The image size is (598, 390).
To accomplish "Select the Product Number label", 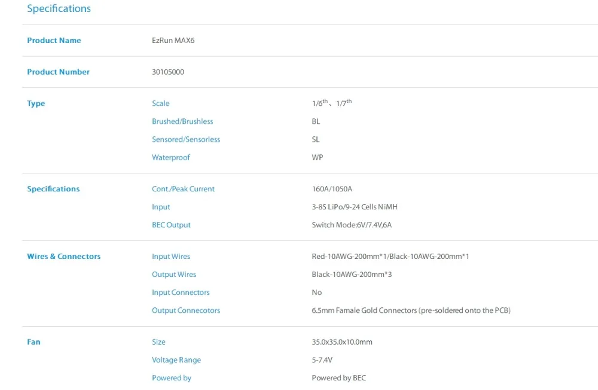I will 58,72.
